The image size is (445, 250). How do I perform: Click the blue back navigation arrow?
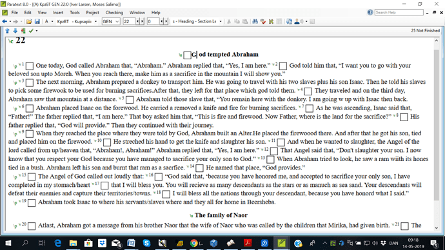(x=5, y=21)
